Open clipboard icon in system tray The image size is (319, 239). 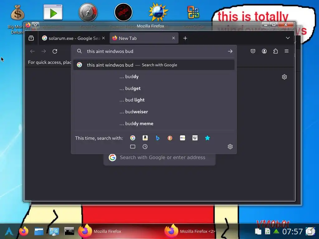point(258,231)
